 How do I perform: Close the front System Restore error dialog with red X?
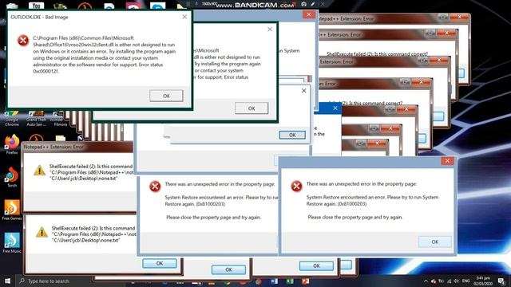pos(447,161)
